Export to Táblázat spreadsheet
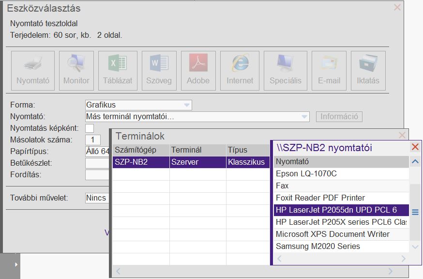The width and height of the screenshot is (423, 279). (x=118, y=71)
